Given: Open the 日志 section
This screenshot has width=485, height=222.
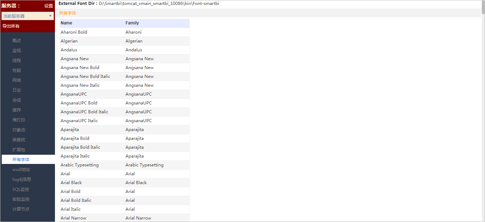Looking at the screenshot, I should click(x=17, y=90).
